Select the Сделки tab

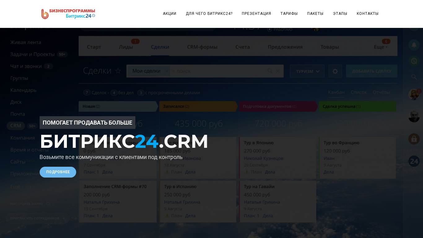click(x=160, y=47)
